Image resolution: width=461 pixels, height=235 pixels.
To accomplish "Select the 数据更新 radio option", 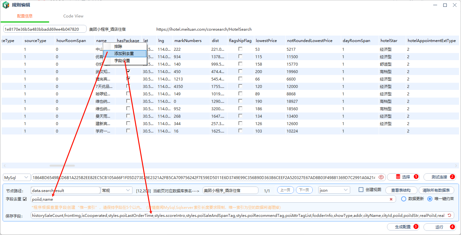I will [403, 199].
